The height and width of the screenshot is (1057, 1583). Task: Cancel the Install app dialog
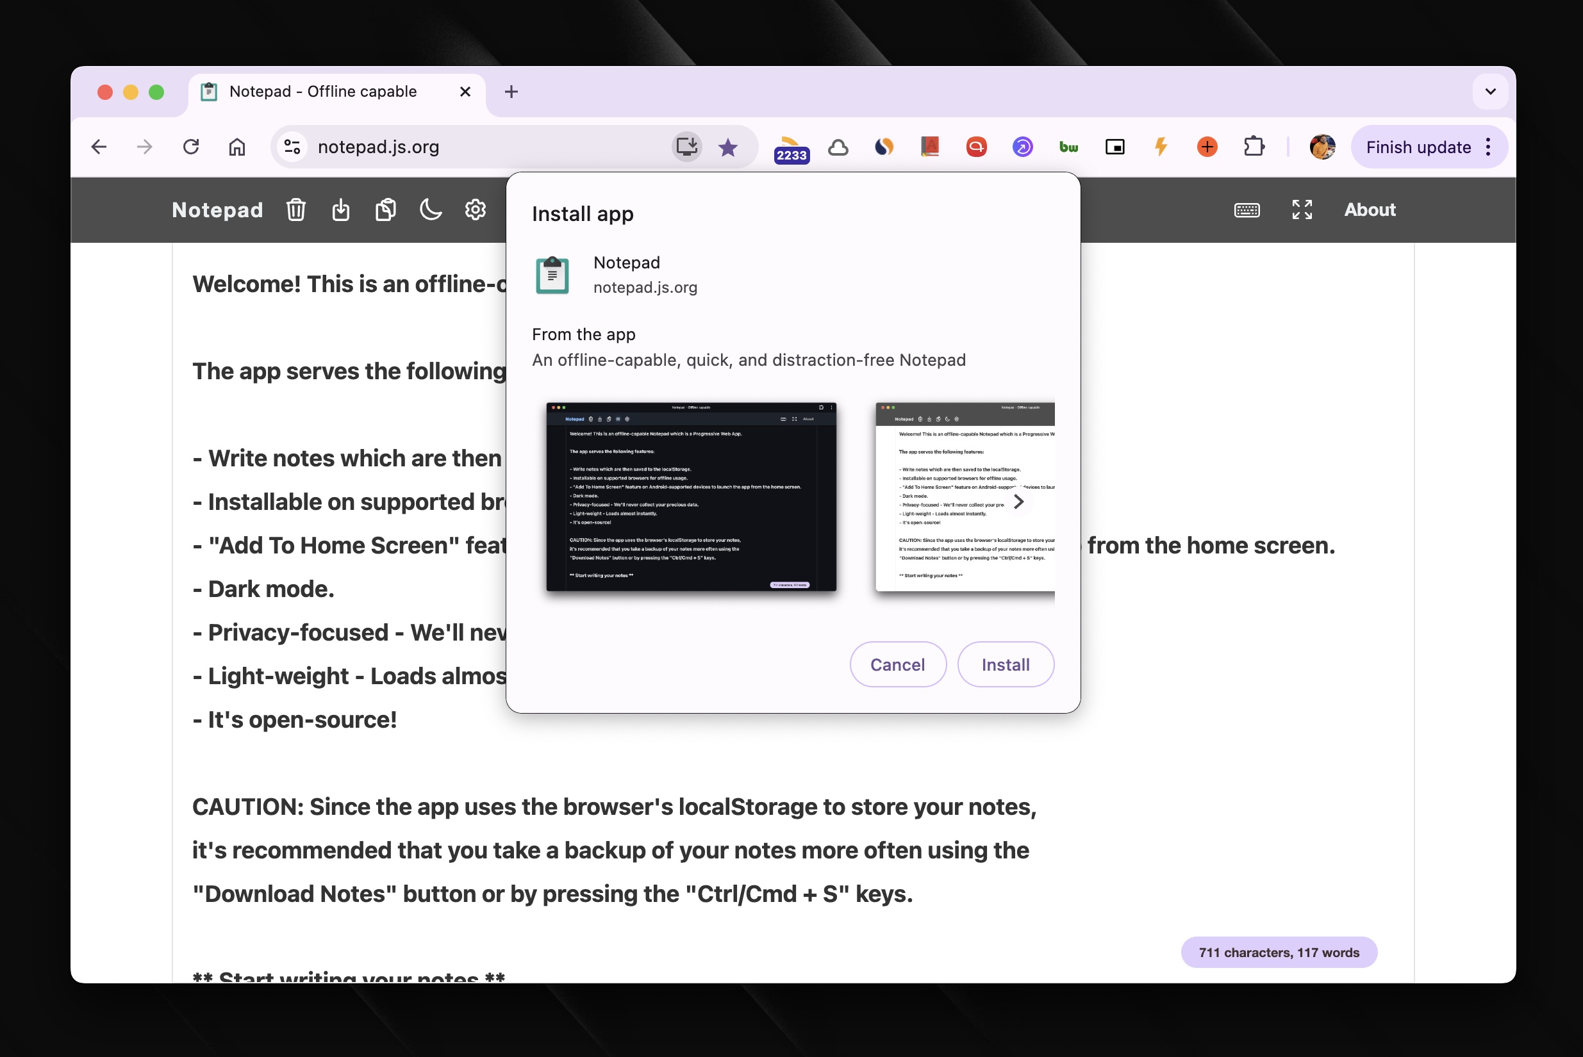897,665
